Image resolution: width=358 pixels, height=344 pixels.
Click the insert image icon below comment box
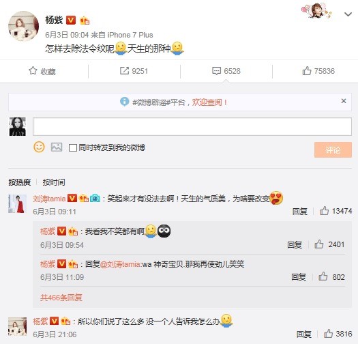[57, 147]
